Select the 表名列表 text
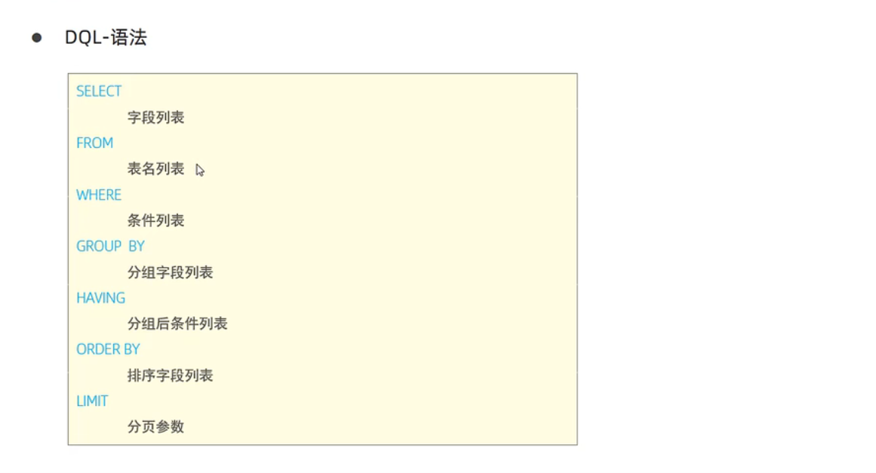The width and height of the screenshot is (876, 473). [x=155, y=169]
